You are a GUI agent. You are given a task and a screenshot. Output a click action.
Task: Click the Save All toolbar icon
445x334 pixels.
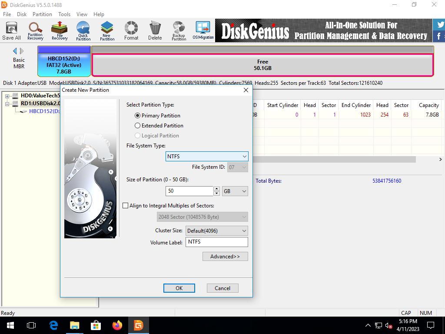click(11, 30)
